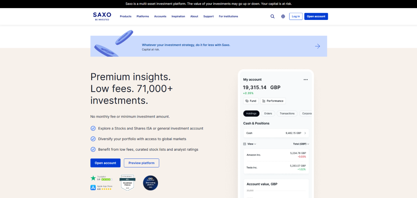
Task: Click the checkmark icon beside Benefit from low fees
Action: click(93, 150)
